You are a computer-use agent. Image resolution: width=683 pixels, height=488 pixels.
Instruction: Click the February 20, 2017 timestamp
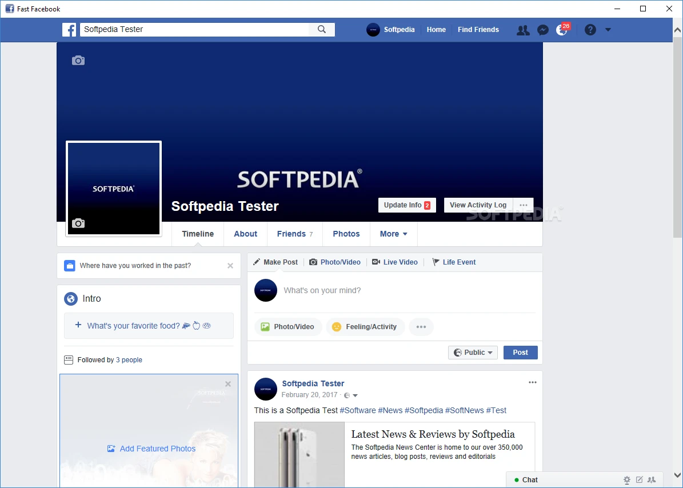309,395
